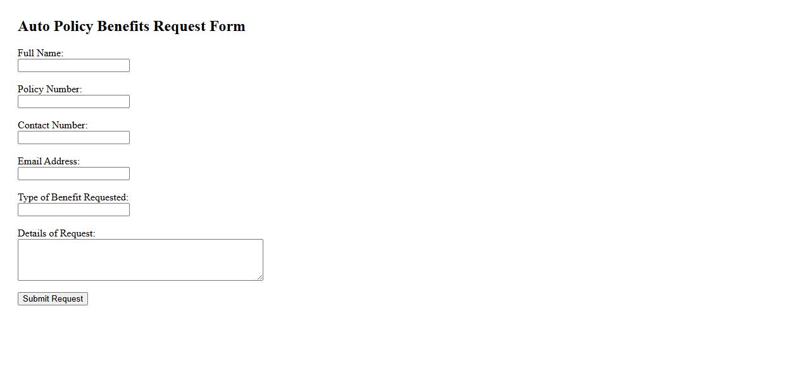This screenshot has height=380, width=809.
Task: Click the word "Policy" in the heading
Action: click(73, 27)
